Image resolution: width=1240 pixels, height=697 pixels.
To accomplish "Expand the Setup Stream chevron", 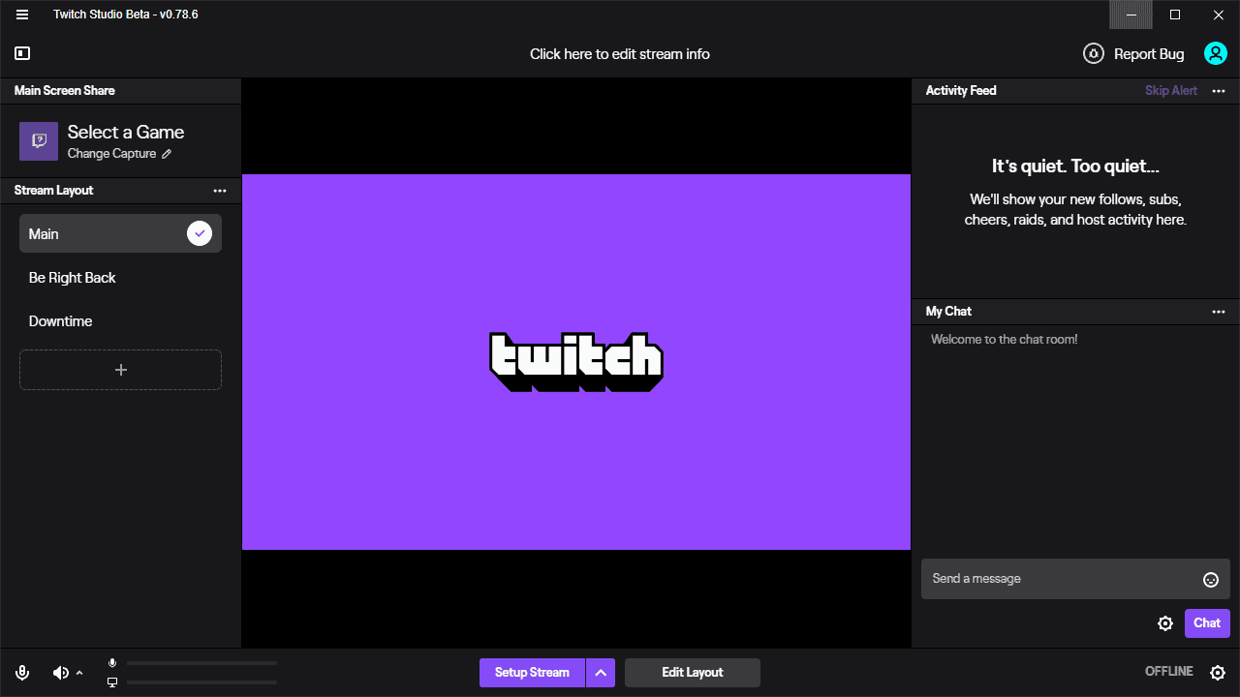I will [601, 672].
